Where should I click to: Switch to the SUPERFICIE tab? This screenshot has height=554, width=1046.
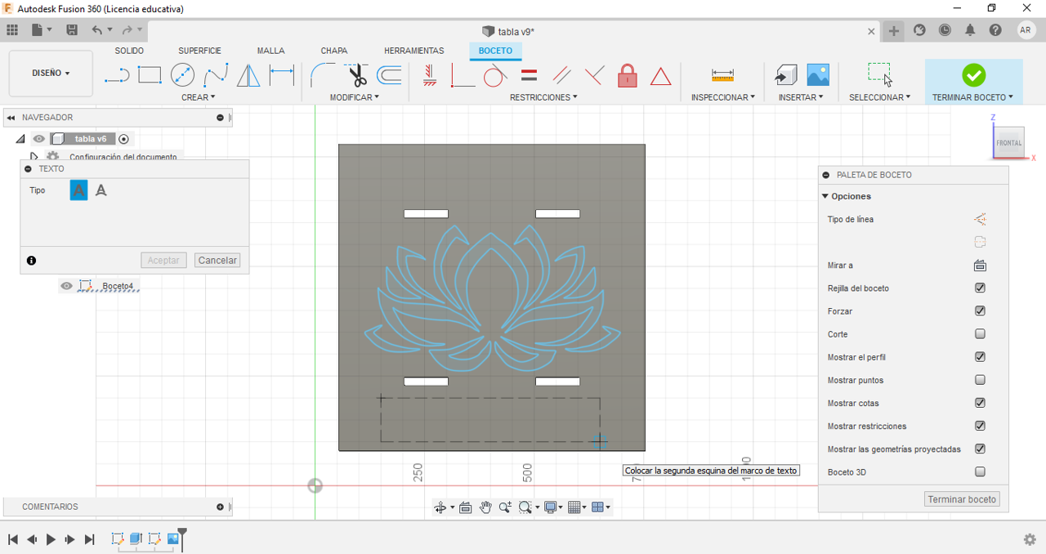[200, 51]
